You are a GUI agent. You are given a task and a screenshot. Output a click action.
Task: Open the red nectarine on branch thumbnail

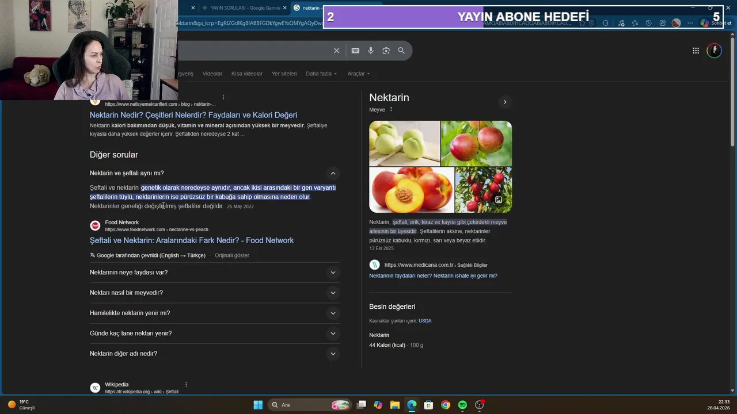pos(477,143)
